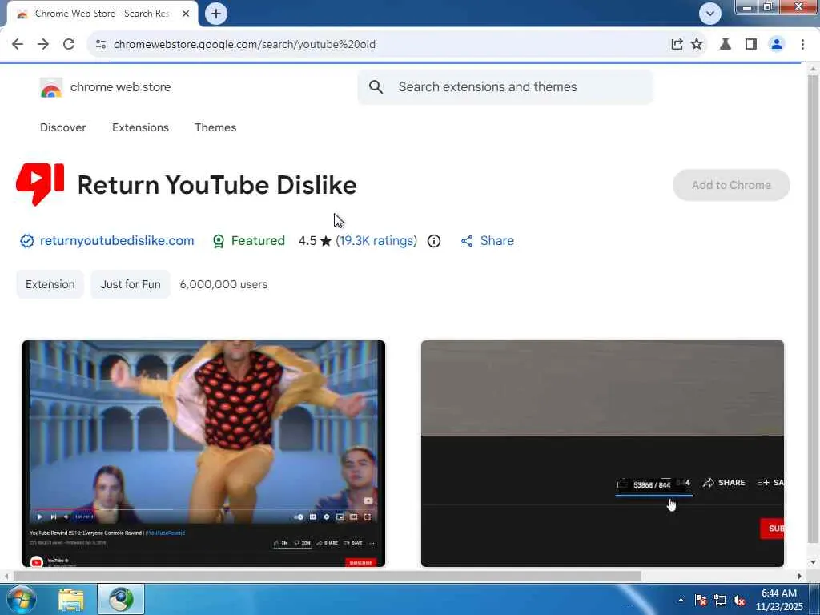Reload the Chrome Web Store page
This screenshot has width=820, height=615.
69,45
